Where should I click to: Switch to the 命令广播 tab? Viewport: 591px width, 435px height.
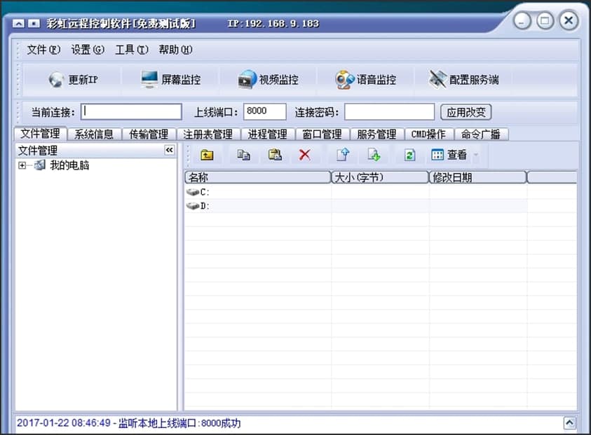click(x=481, y=134)
